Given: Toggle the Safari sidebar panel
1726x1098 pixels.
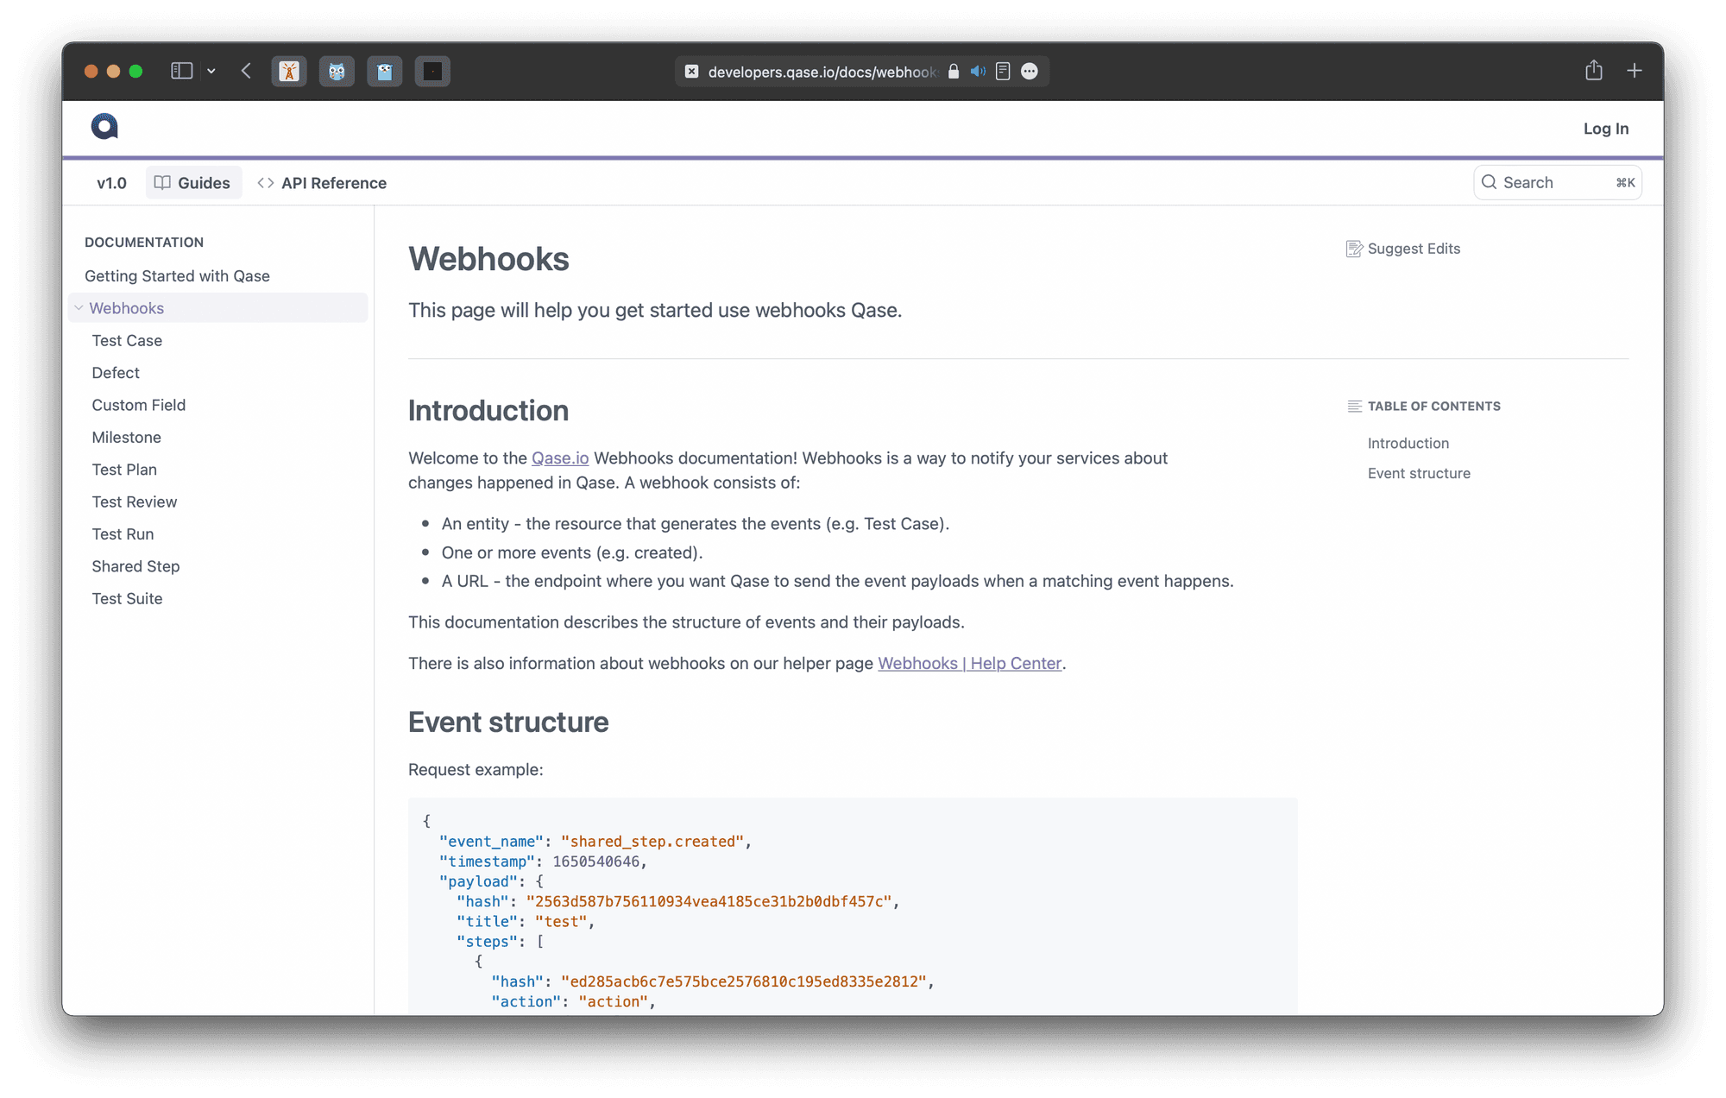Looking at the screenshot, I should (x=181, y=71).
